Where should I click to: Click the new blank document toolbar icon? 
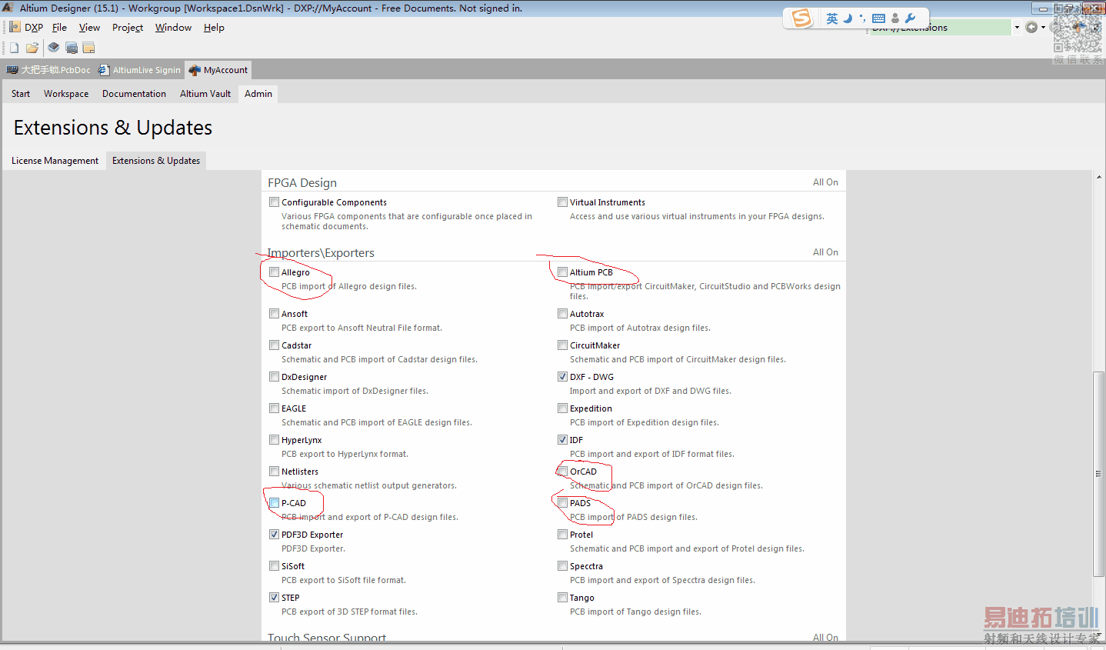(x=14, y=48)
